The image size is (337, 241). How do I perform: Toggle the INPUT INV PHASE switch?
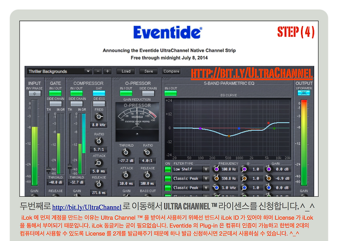pos(34,93)
